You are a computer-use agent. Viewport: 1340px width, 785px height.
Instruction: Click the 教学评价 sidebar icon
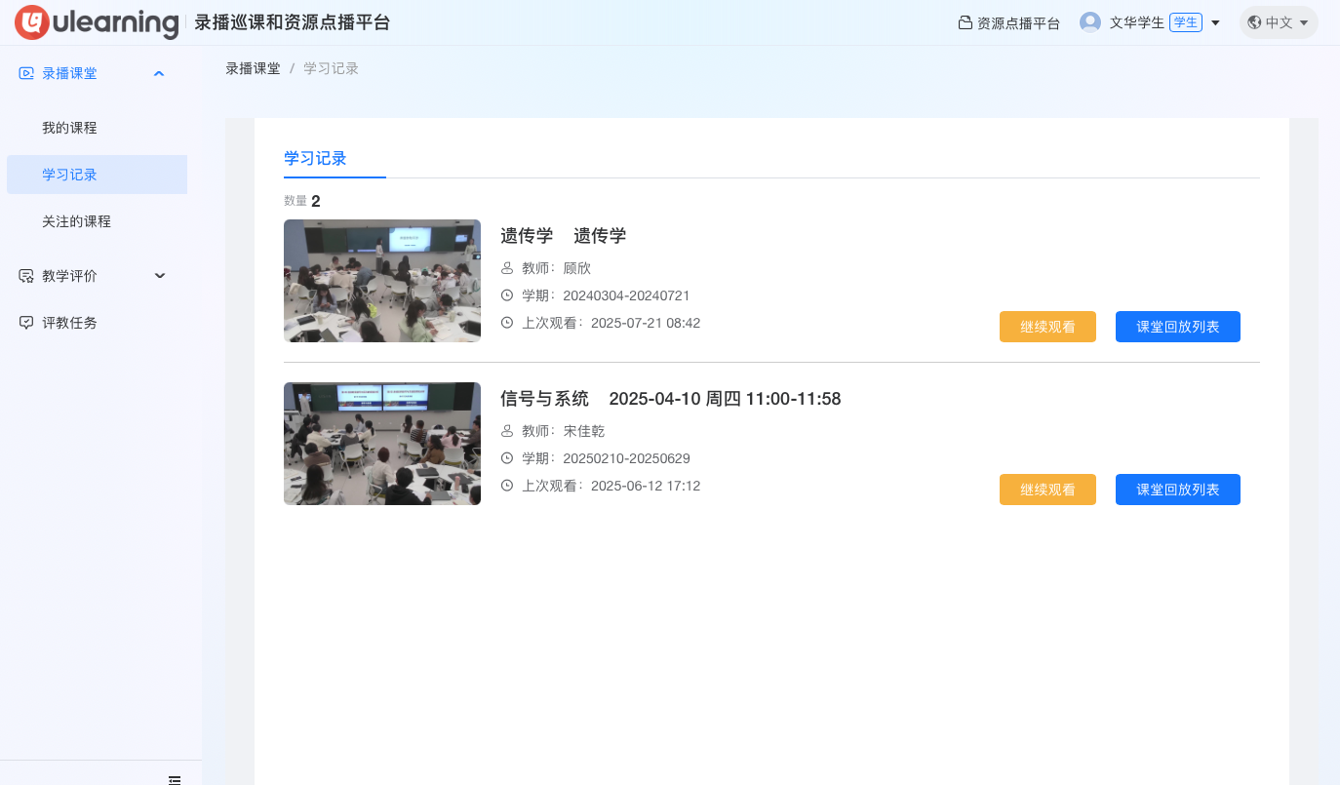pos(26,276)
